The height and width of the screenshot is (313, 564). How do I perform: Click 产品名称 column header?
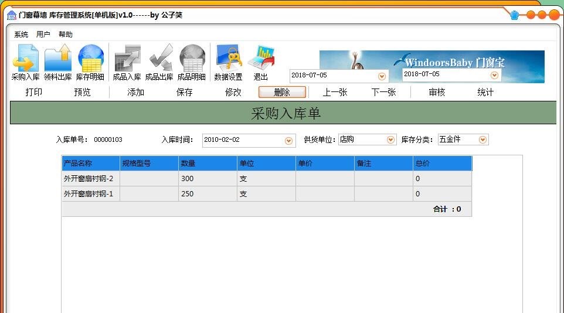point(91,164)
